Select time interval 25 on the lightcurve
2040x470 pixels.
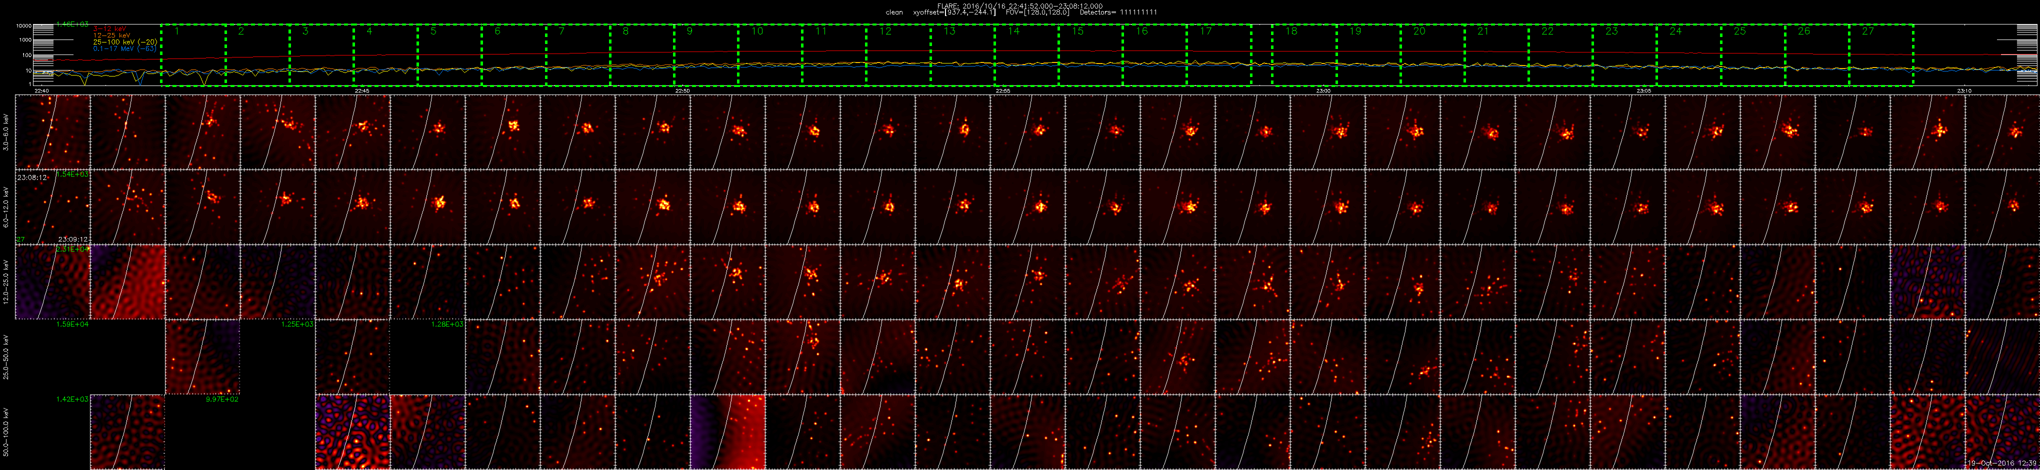tap(1753, 54)
